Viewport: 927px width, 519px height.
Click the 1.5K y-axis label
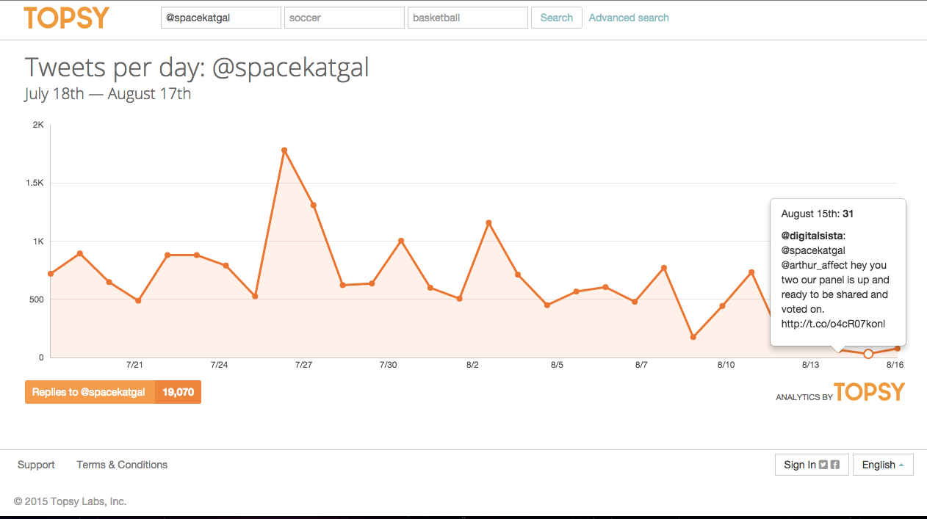[35, 183]
